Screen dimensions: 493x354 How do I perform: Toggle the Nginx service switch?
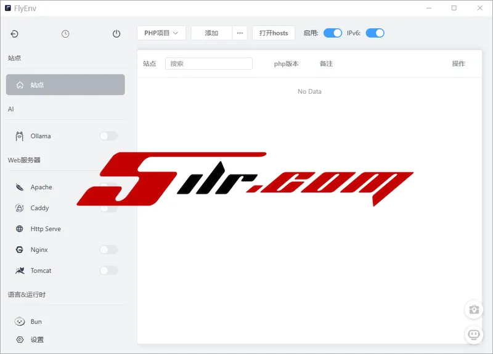109,250
